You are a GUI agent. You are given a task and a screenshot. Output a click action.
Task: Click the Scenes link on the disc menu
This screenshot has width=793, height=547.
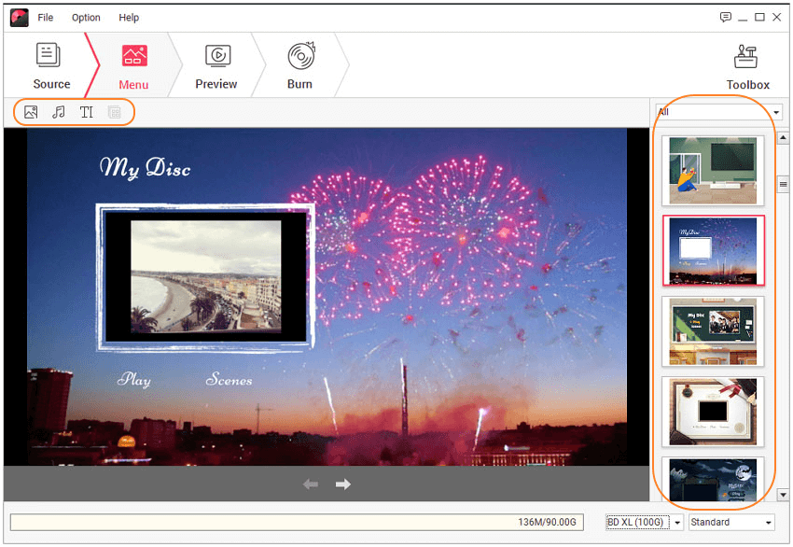click(229, 380)
